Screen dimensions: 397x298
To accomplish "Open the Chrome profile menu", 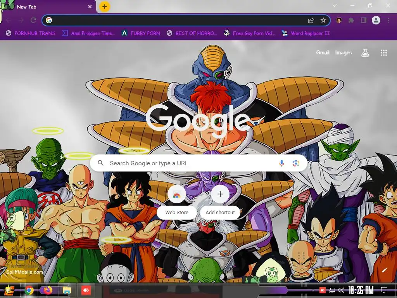I will 376,20.
